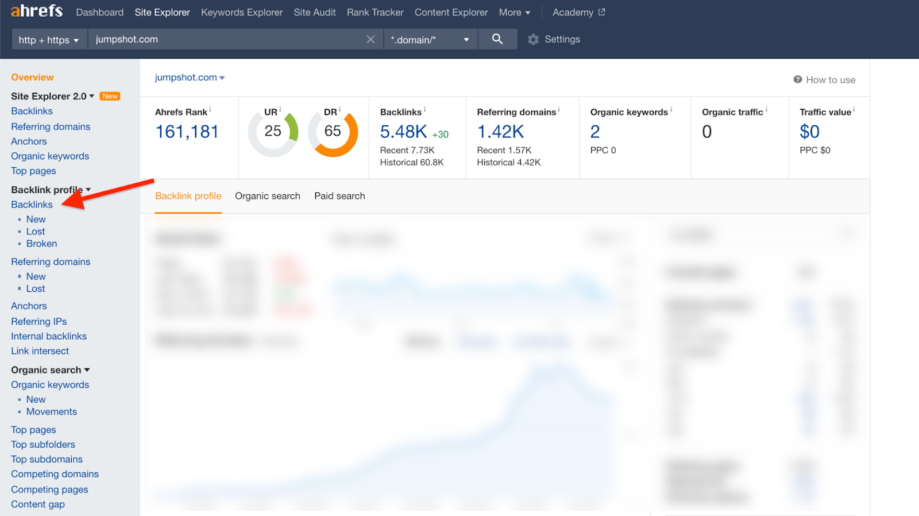Click the Academy external link icon
Viewport: 919px width, 516px height.
(x=601, y=12)
